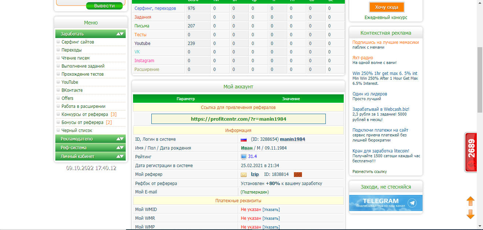Open Выполнение заданий menu item
Viewport: 483px width, 230px height.
83,66
